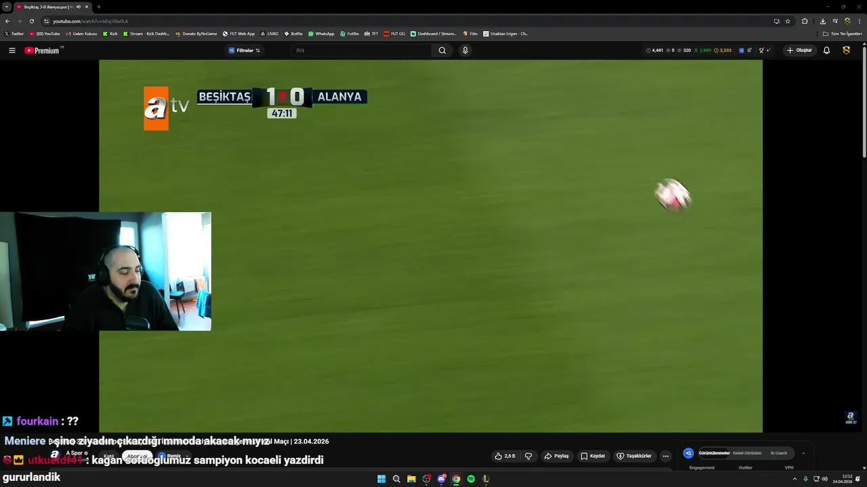Go to YouTube Premium home logo

pyautogui.click(x=43, y=50)
